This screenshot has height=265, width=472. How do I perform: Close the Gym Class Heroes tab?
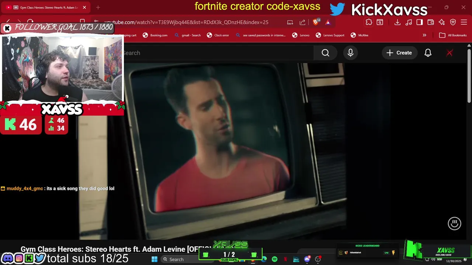[84, 7]
